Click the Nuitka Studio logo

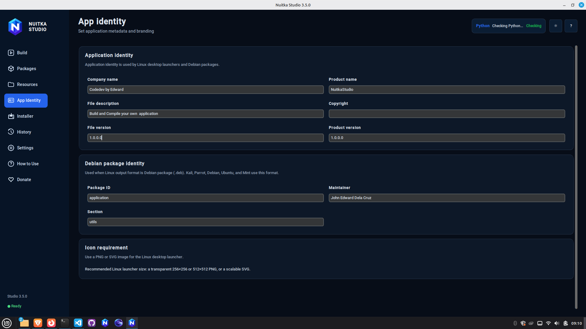coord(15,27)
